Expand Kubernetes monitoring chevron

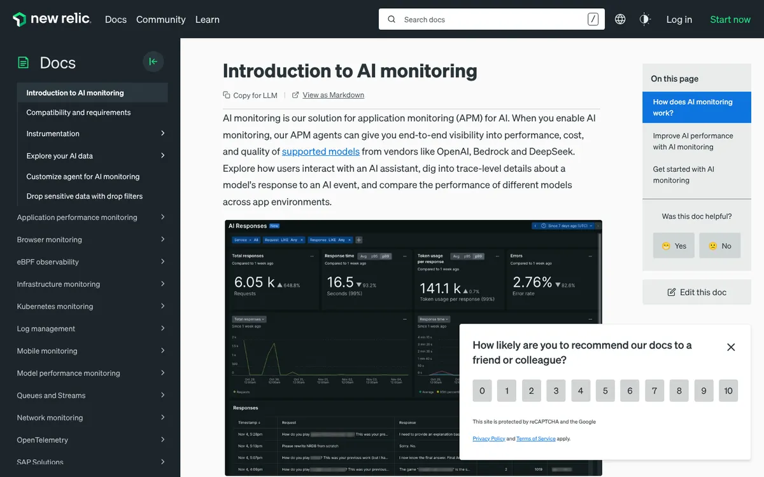point(163,306)
